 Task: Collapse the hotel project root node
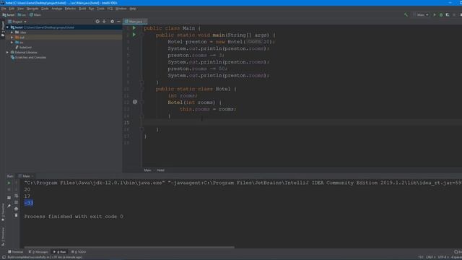pos(8,27)
